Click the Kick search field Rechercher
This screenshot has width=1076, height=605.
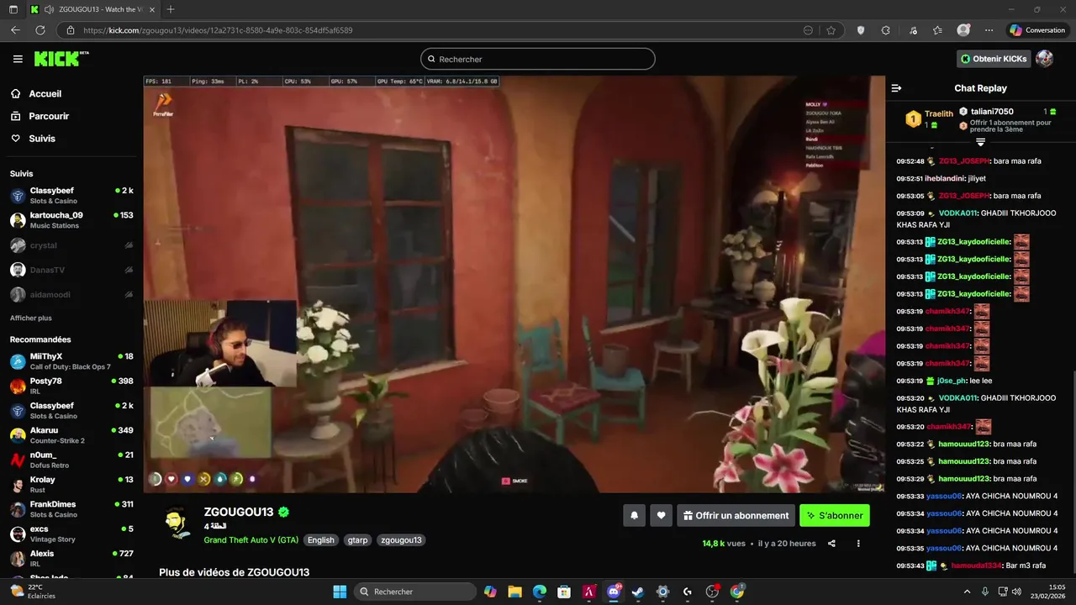[538, 59]
